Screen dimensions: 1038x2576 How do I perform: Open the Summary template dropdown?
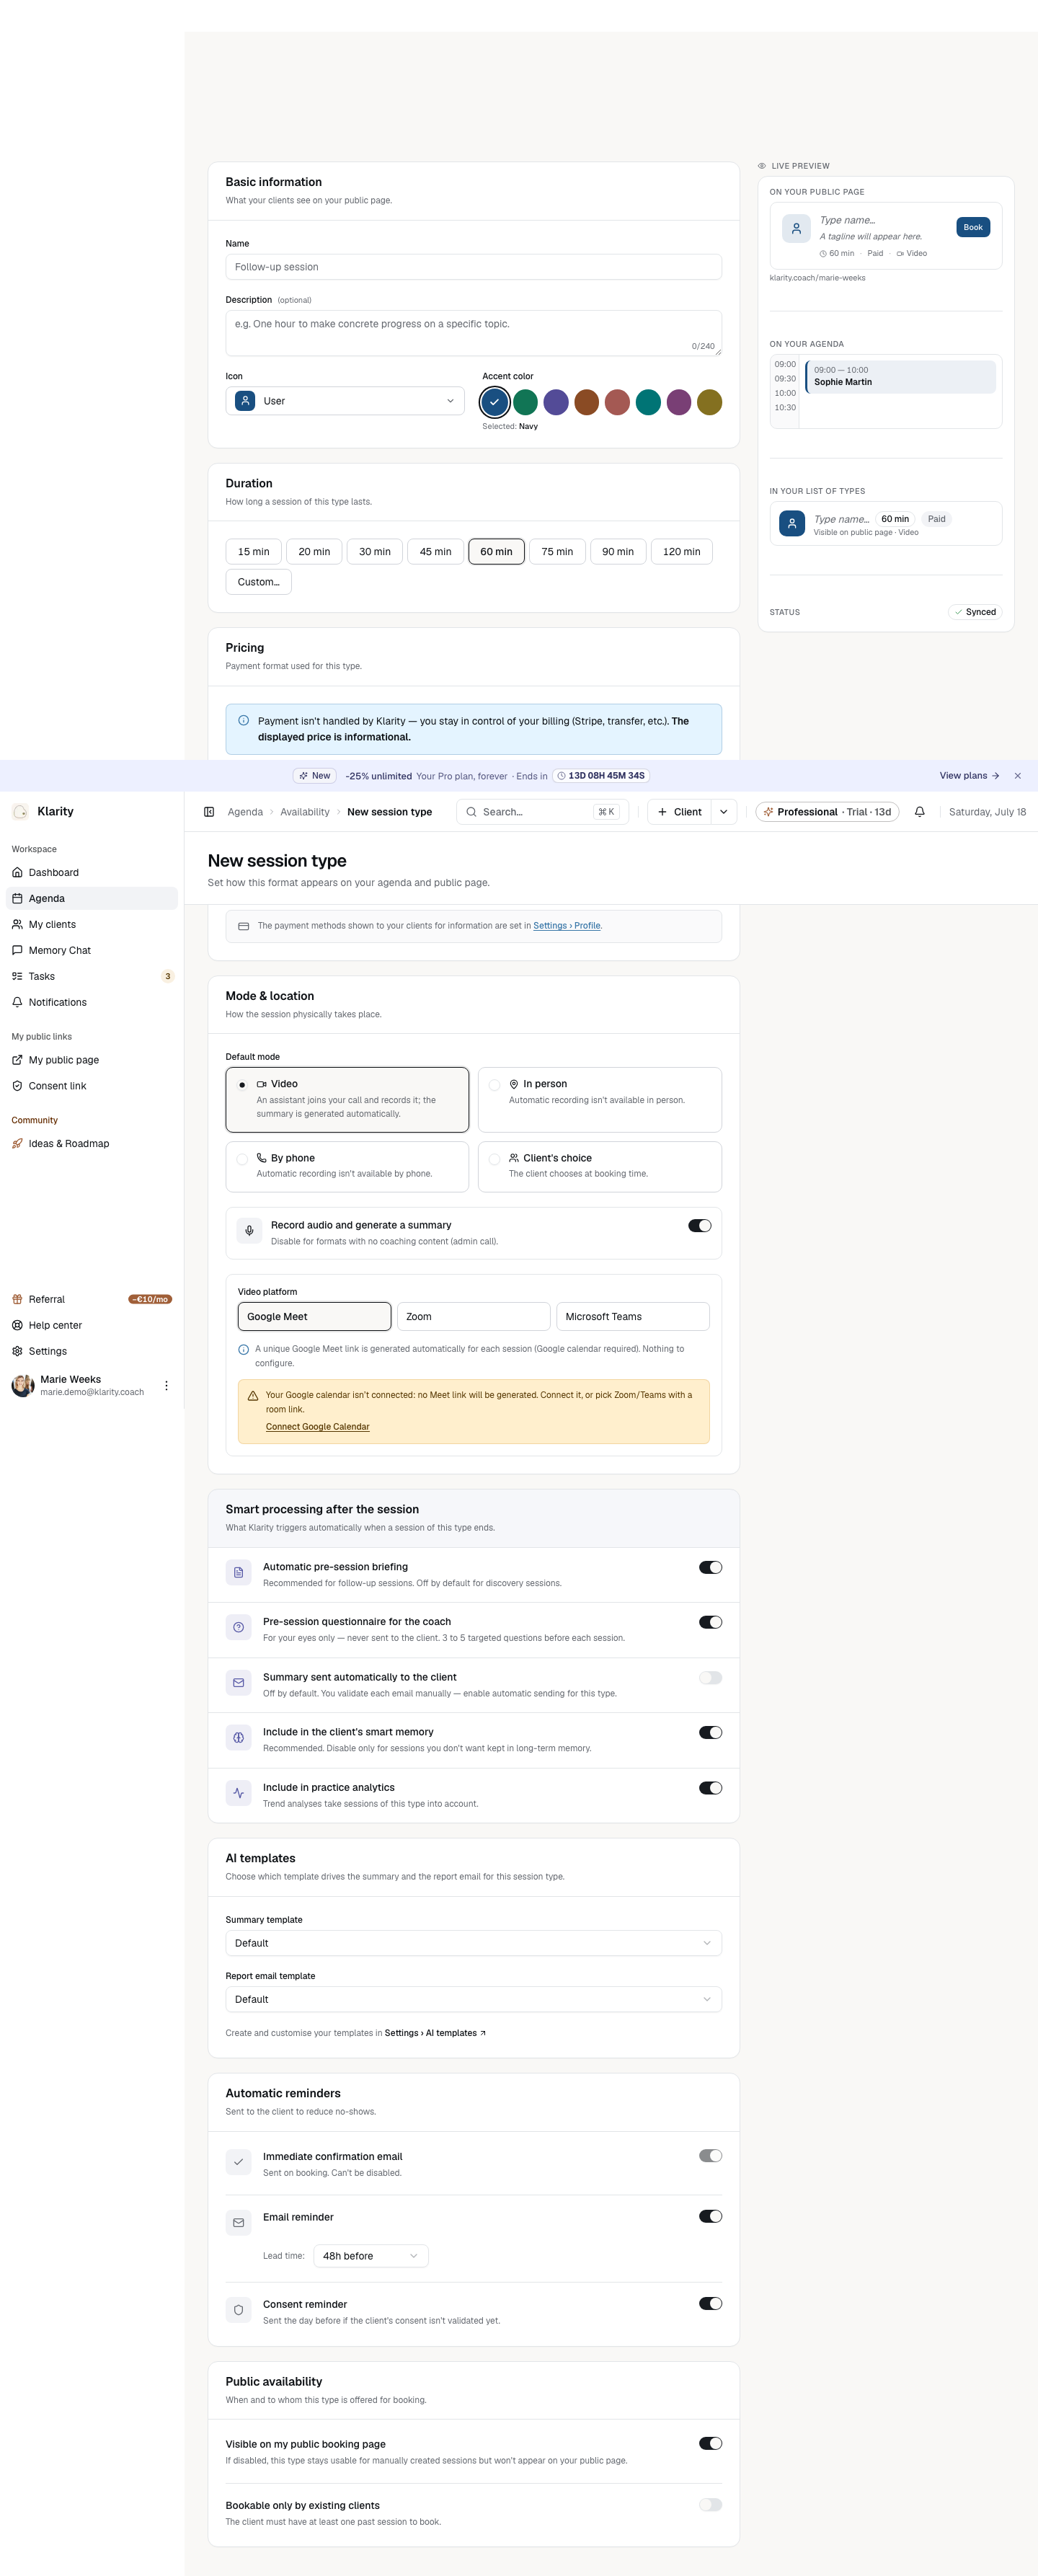tap(474, 1943)
